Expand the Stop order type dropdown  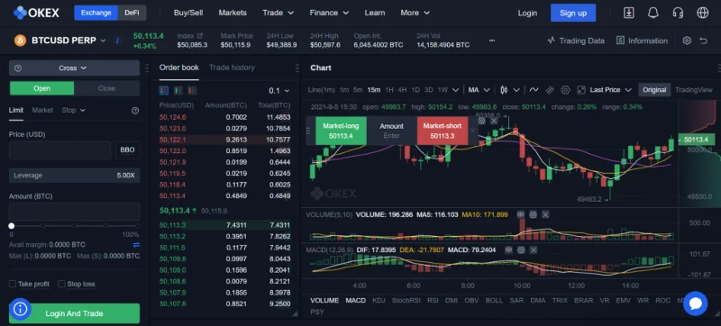[74, 110]
